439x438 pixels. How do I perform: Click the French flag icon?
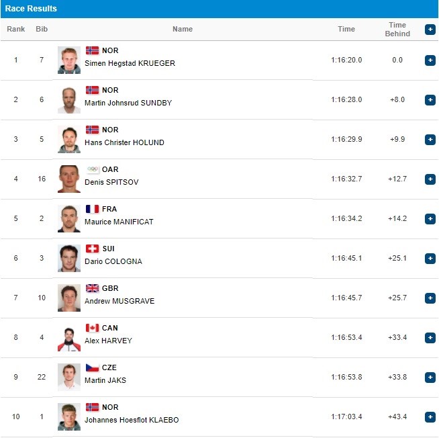click(92, 209)
